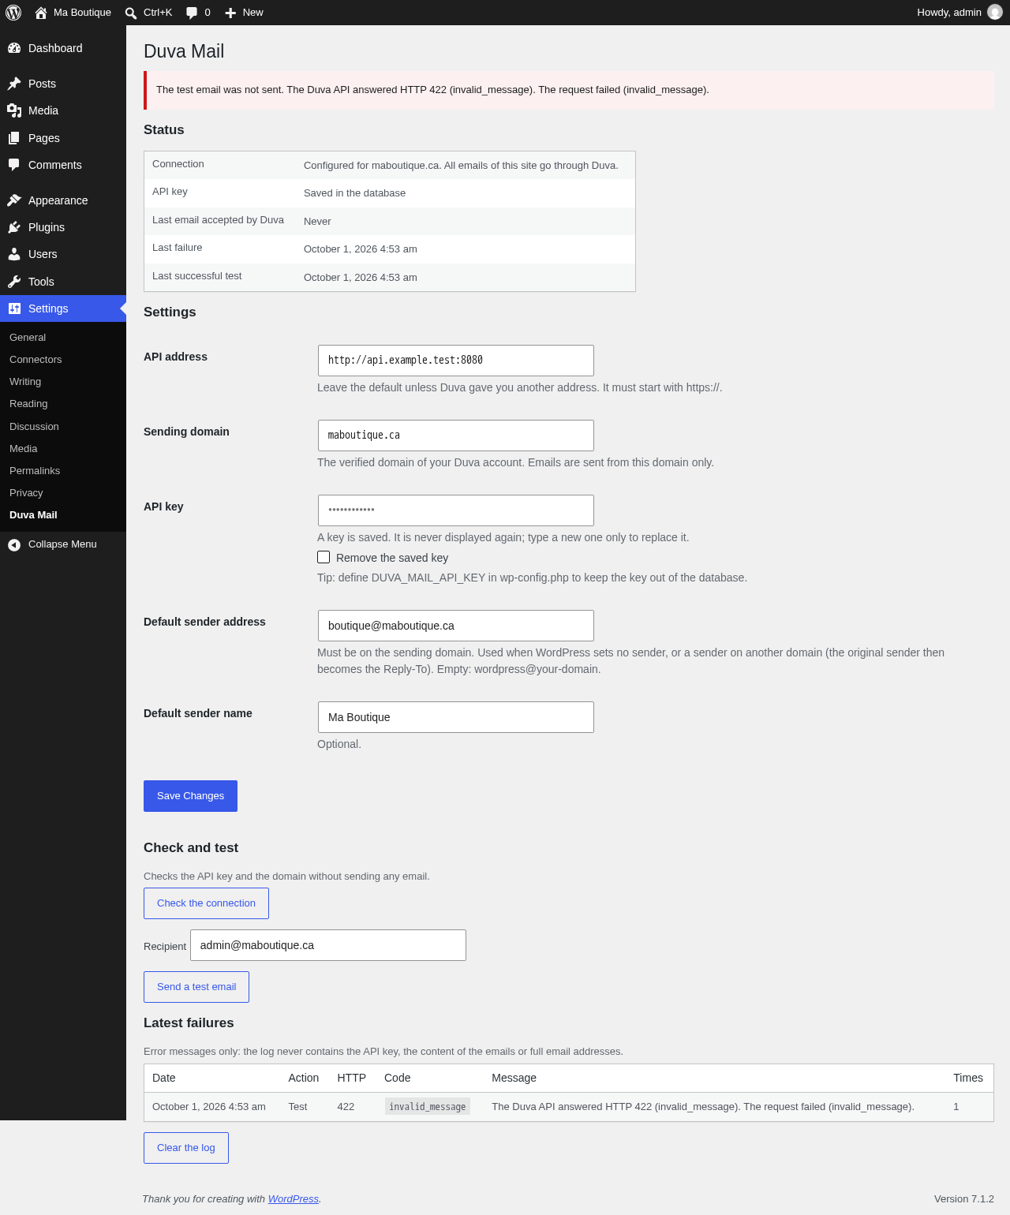Open General settings submenu item
Screen dimensions: 1010x1215
point(28,337)
